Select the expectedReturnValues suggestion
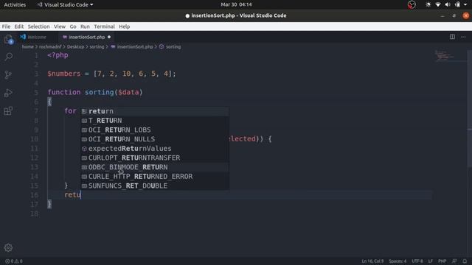Screen dimensions: 472x265 [x=155, y=149]
